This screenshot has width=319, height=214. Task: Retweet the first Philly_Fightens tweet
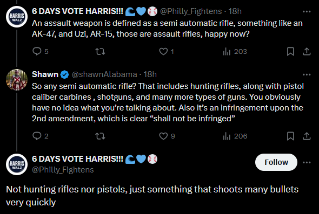coord(101,52)
